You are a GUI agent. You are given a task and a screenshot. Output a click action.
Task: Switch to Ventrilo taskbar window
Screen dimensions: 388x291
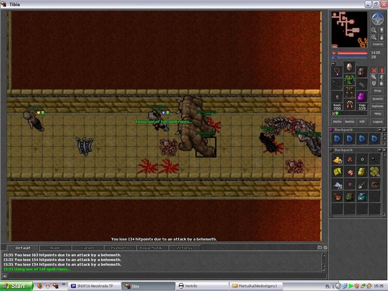[x=202, y=286]
